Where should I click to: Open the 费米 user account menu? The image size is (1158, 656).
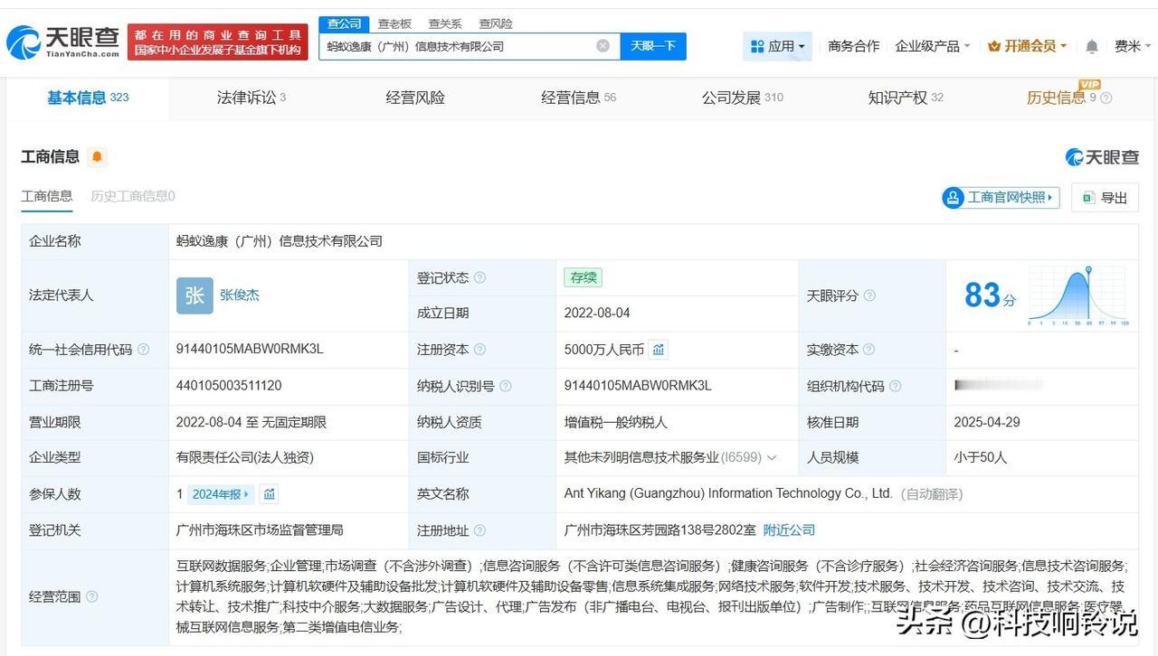point(1133,46)
